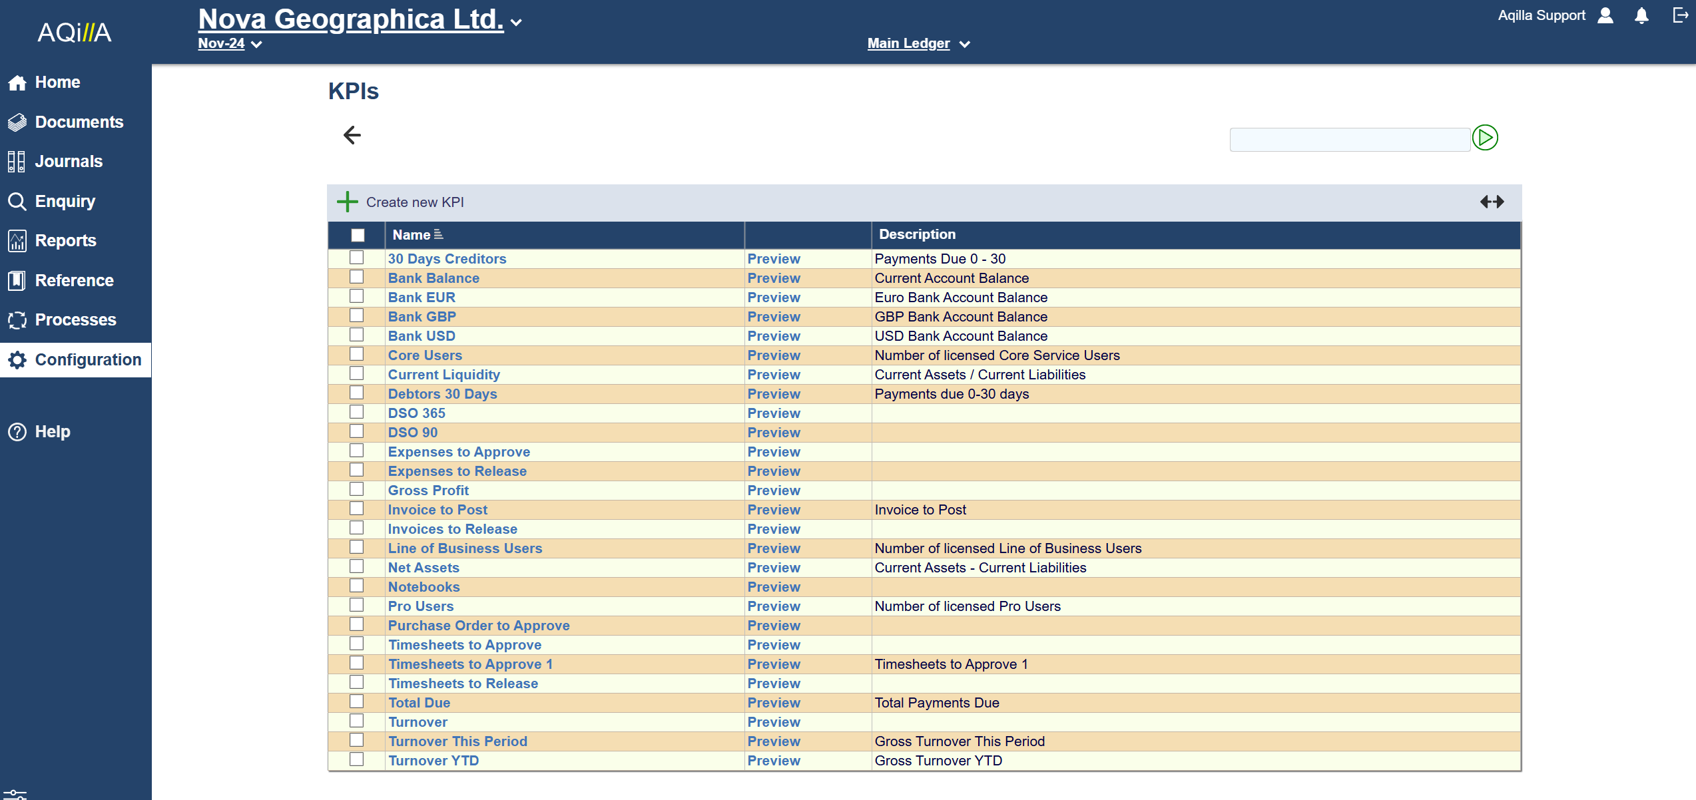Viewport: 1696px width, 800px height.
Task: Click the green plus Create new KPI icon
Action: point(347,202)
